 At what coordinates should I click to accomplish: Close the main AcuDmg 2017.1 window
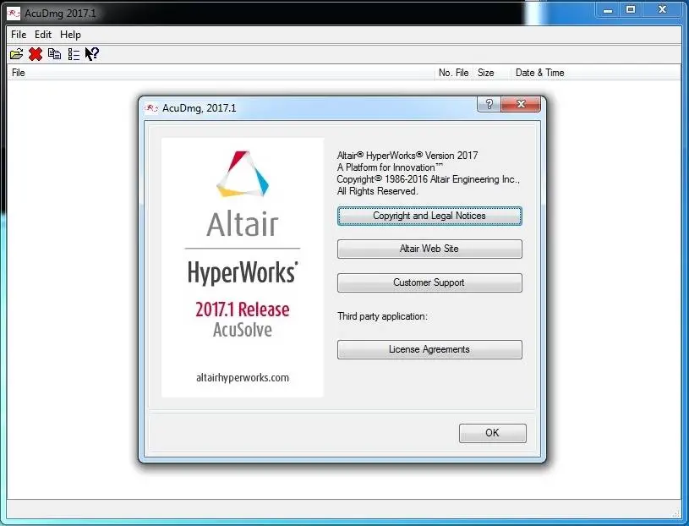click(662, 10)
